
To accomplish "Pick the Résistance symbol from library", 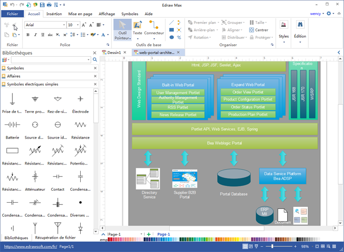I will (81, 128).
